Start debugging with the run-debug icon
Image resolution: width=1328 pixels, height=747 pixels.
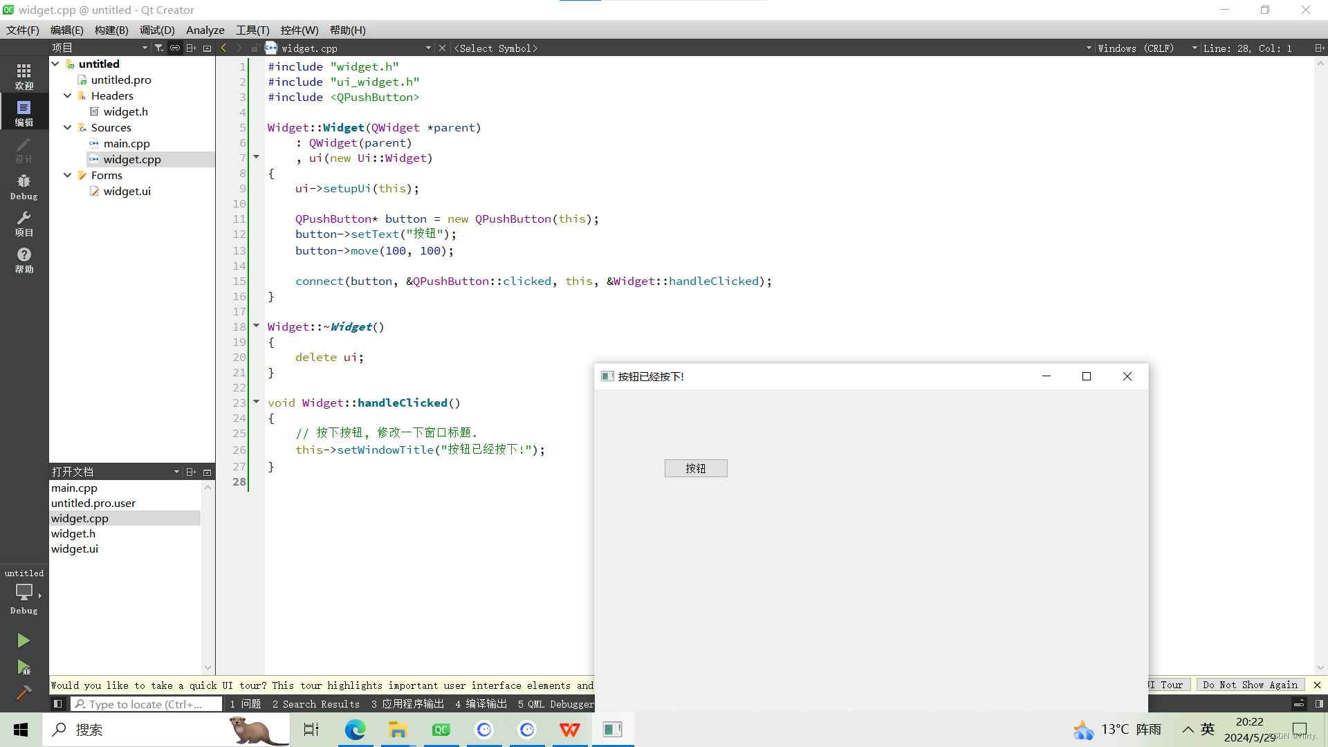24,667
